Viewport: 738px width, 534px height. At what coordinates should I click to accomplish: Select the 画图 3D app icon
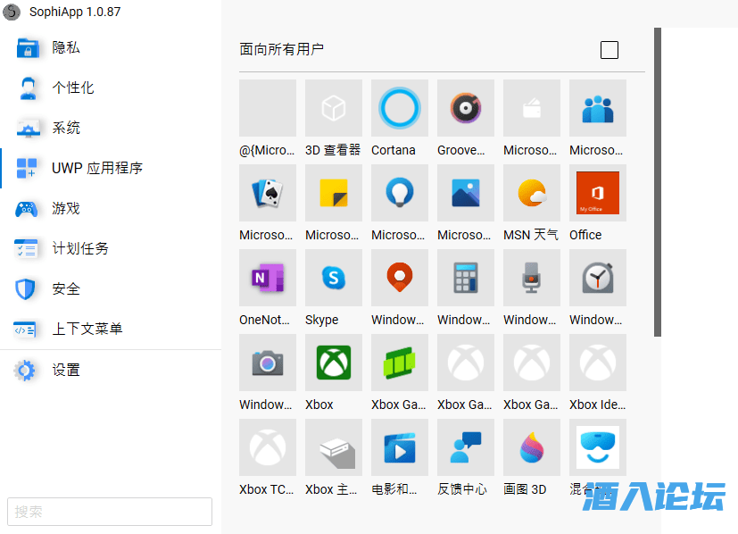click(532, 447)
